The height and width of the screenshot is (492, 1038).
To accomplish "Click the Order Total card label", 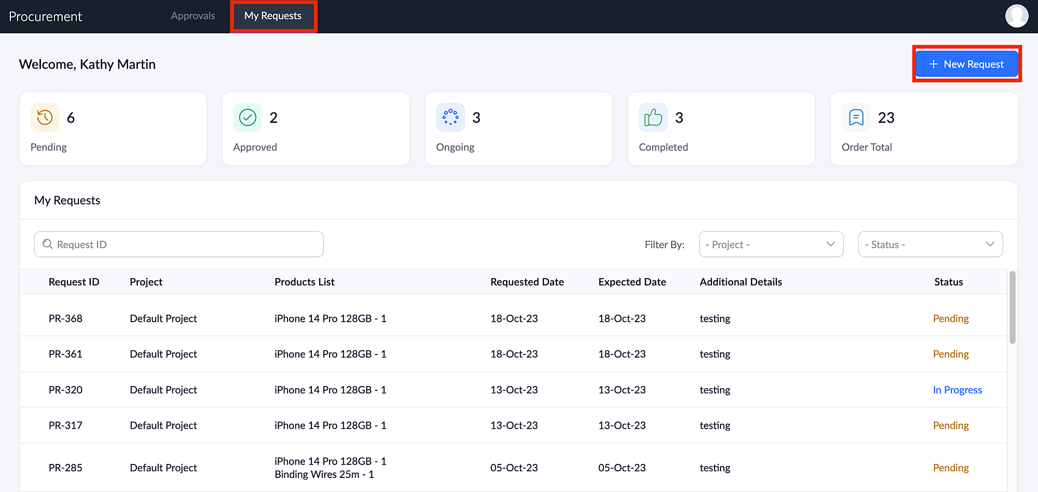I will click(x=867, y=147).
